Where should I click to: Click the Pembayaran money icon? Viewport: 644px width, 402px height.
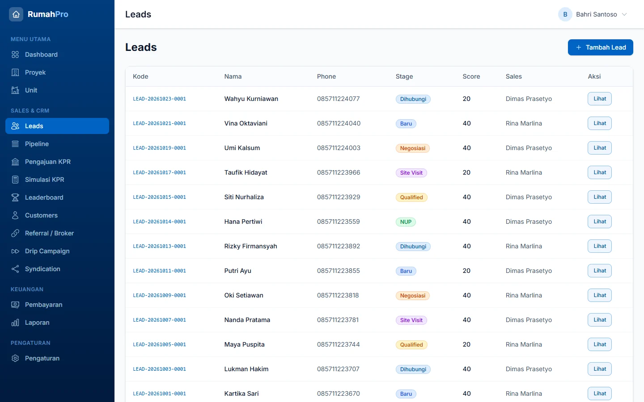click(15, 305)
